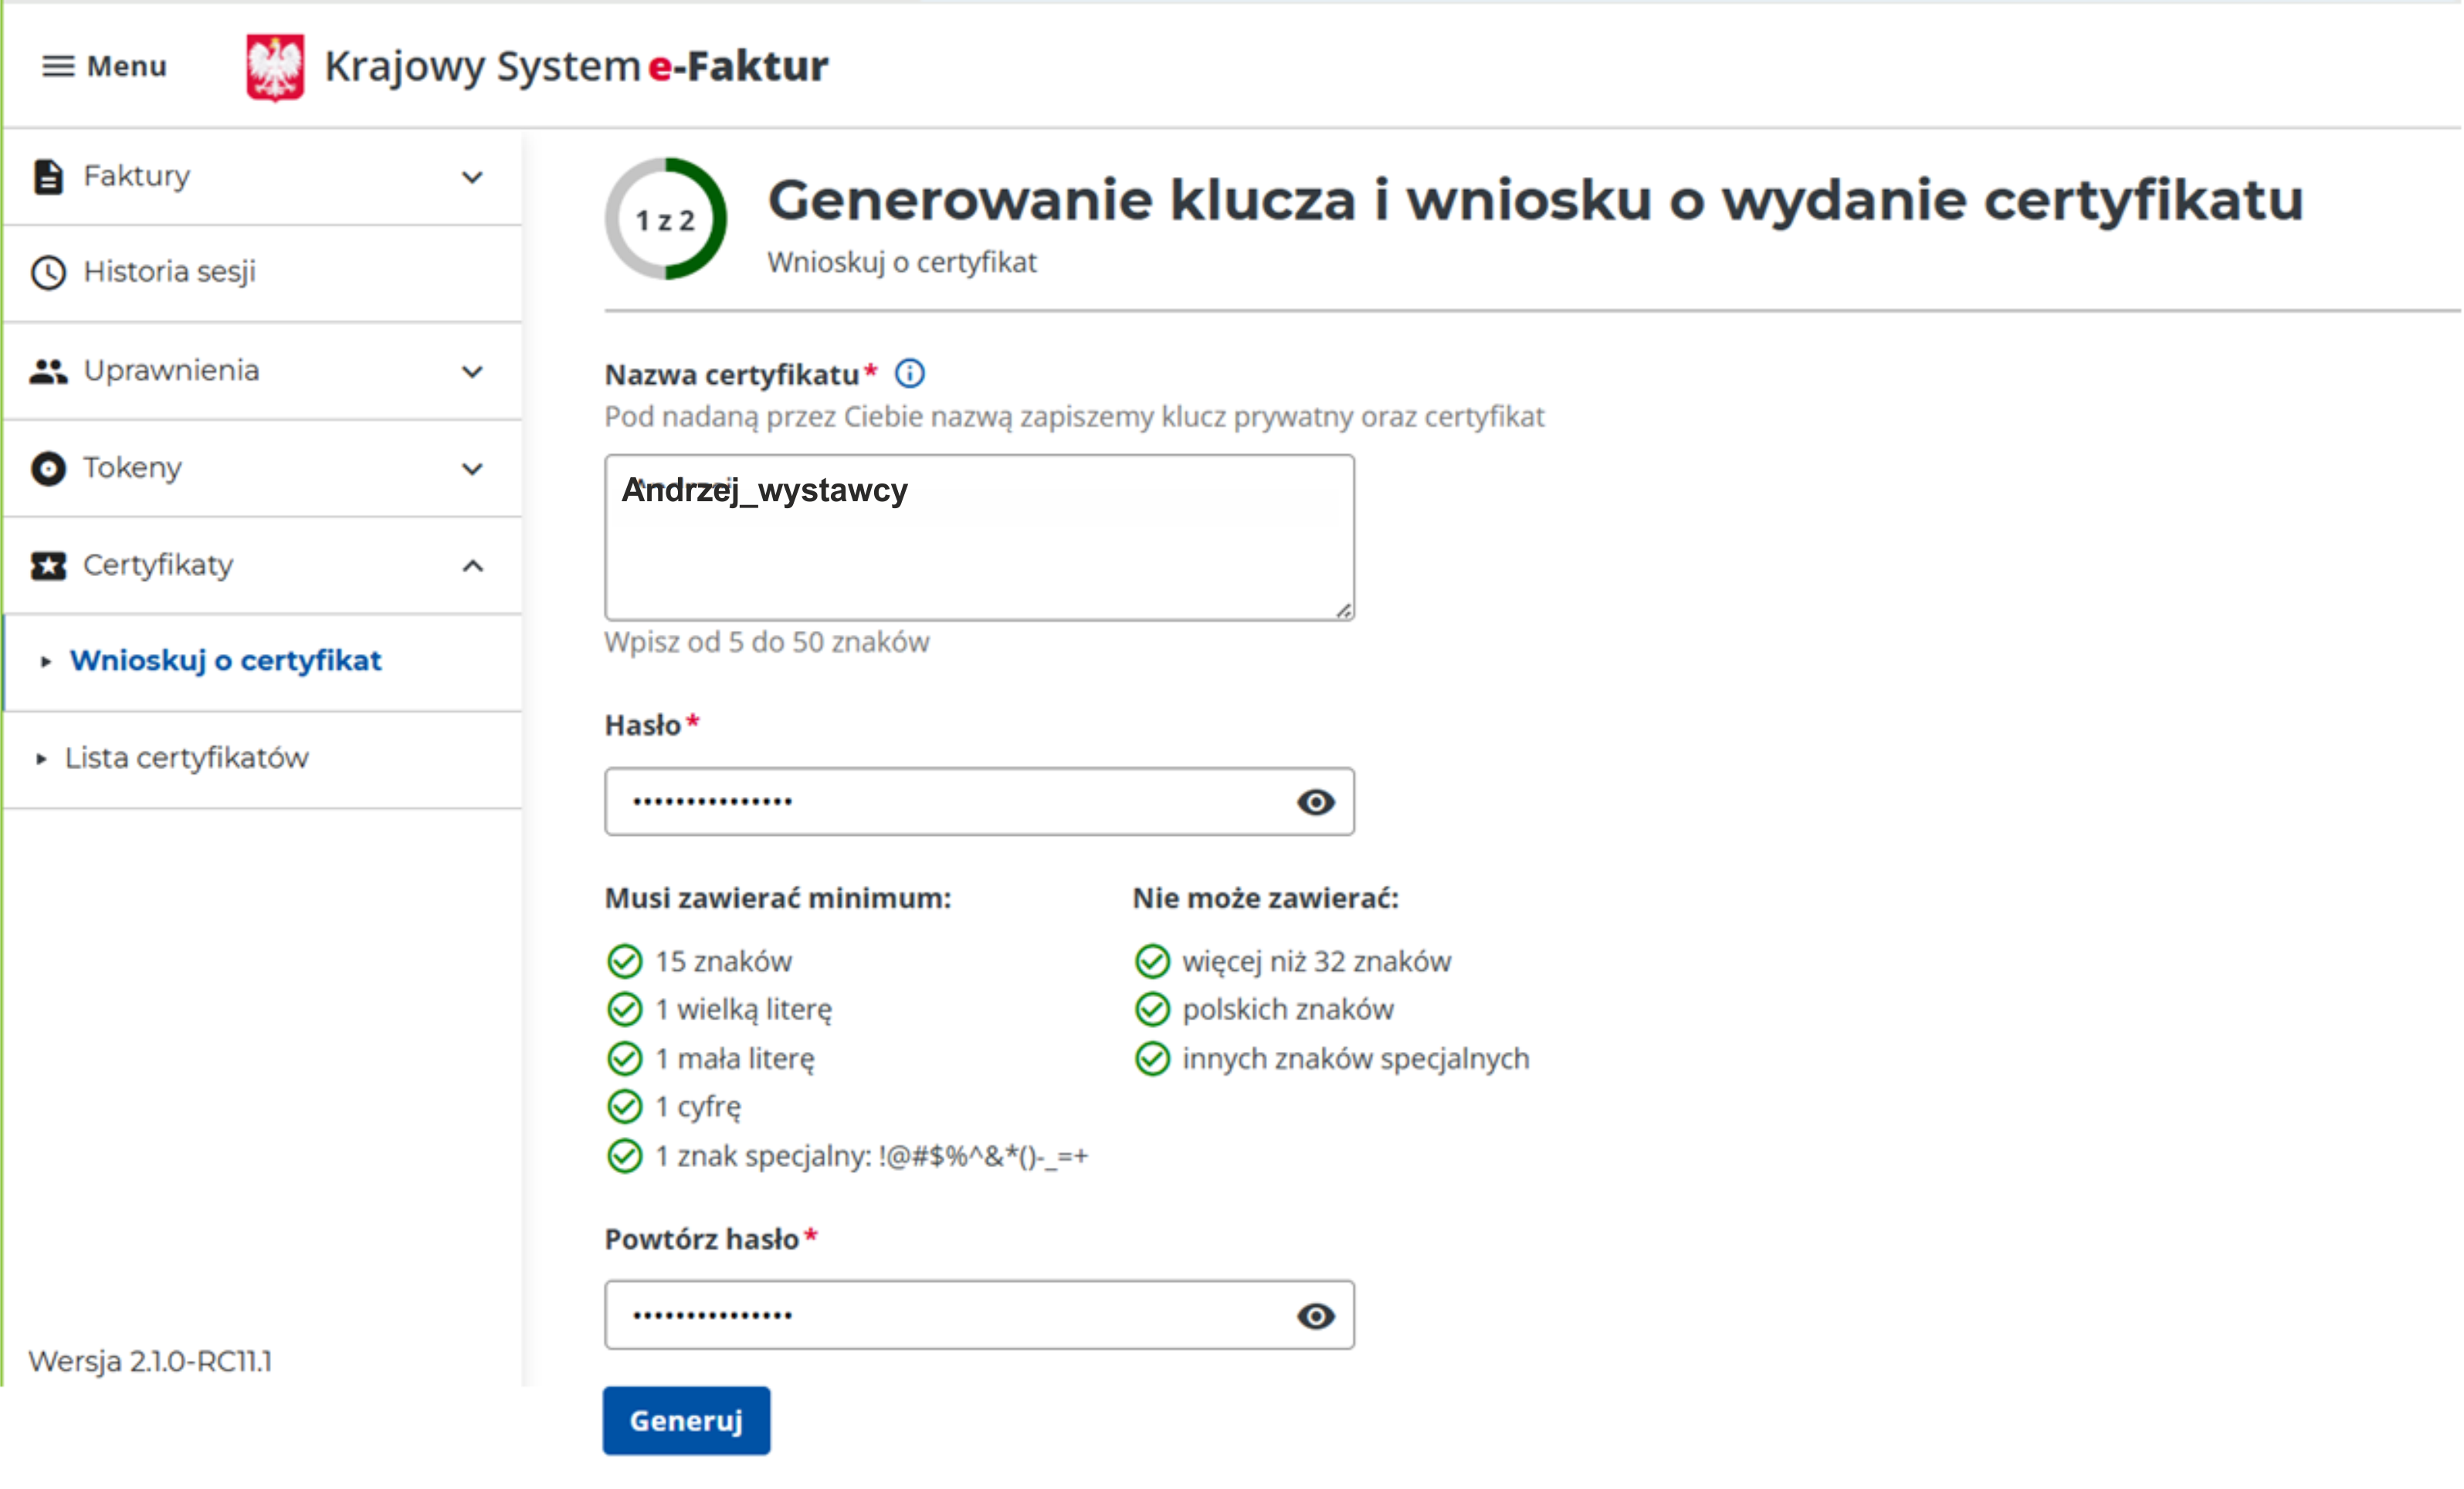
Task: Click the Krajowy System e-Faktur title
Action: (x=576, y=66)
